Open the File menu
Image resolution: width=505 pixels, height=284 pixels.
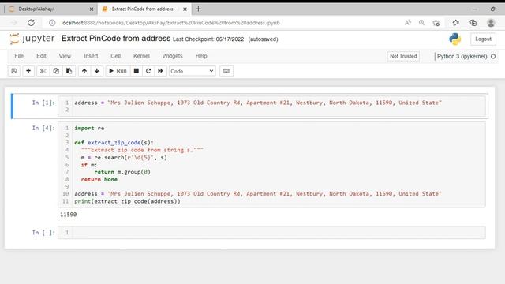coord(19,56)
